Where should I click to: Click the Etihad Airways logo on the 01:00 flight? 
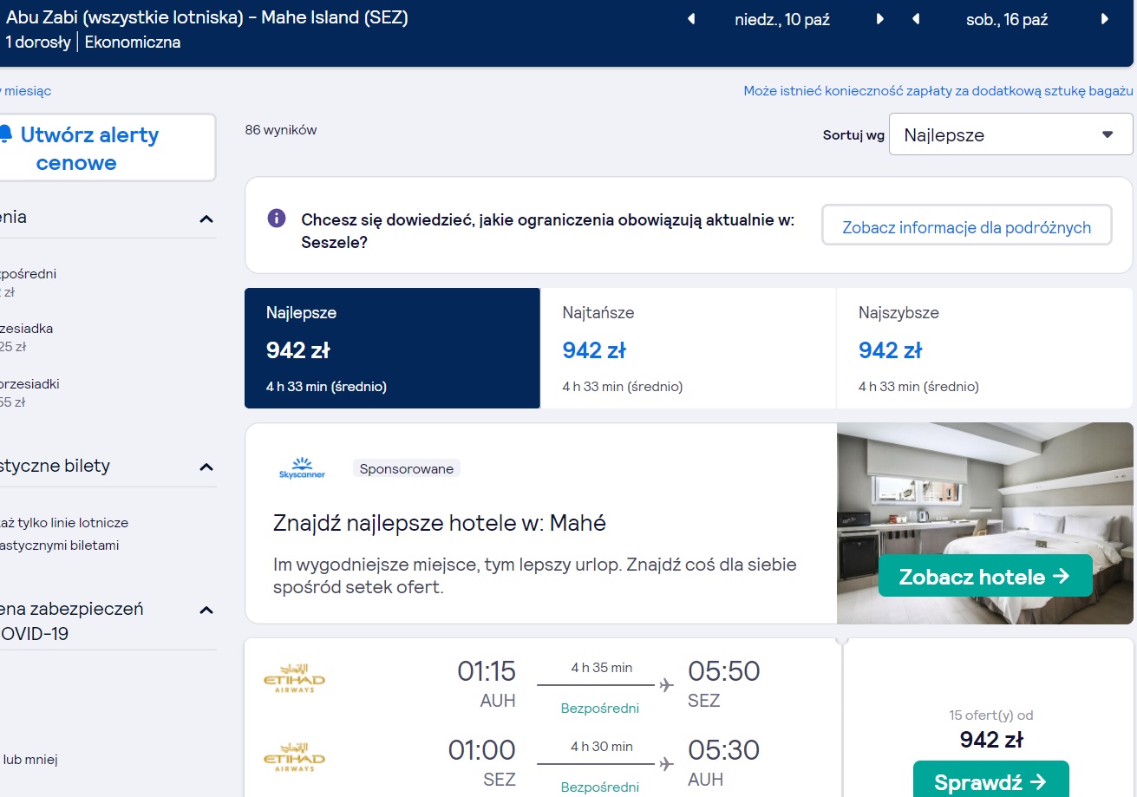click(294, 756)
